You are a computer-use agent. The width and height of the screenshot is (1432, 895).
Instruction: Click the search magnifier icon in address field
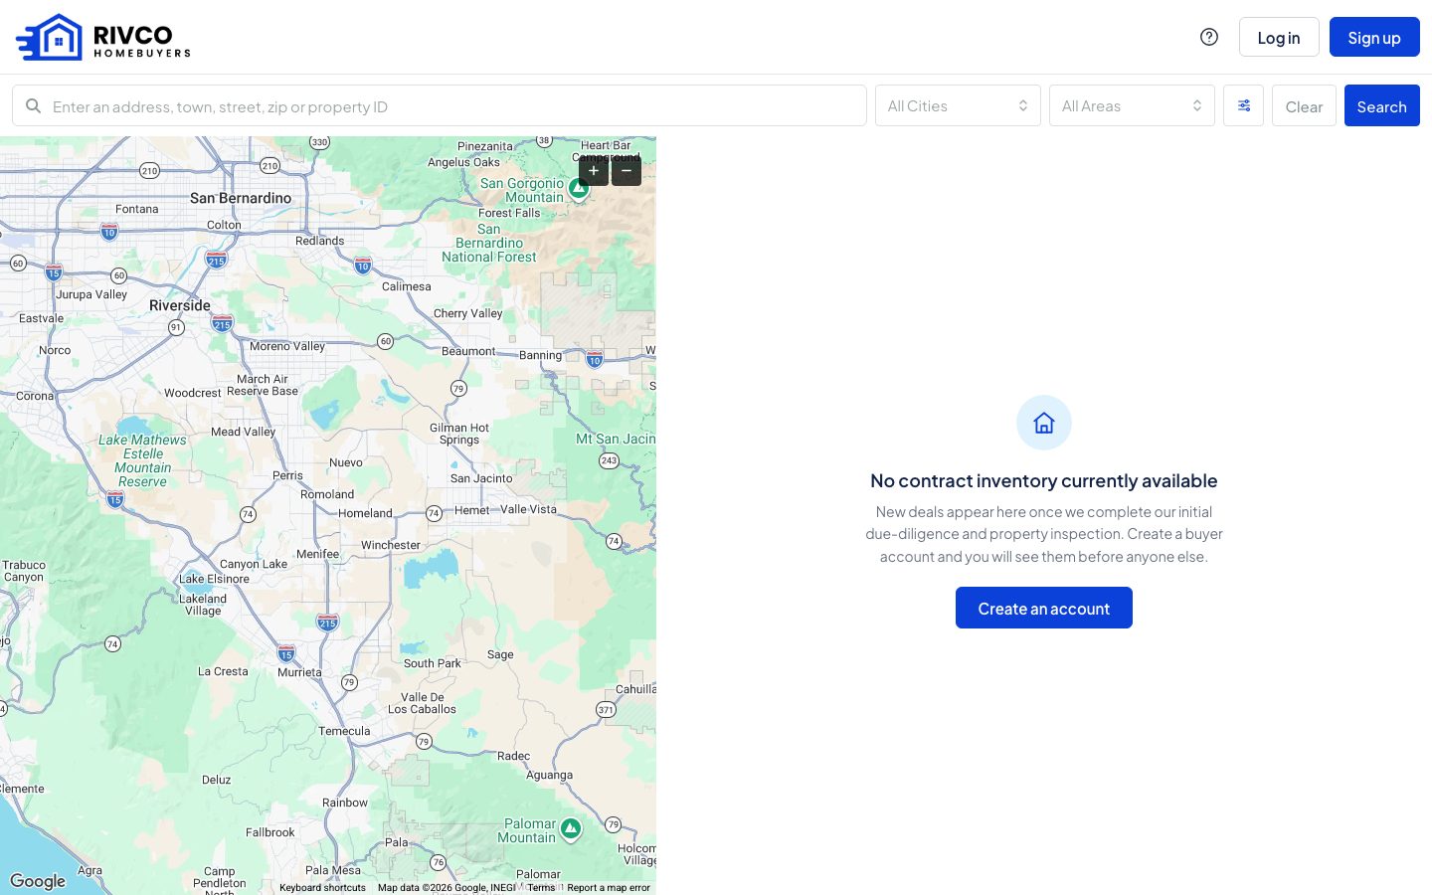coord(34,105)
